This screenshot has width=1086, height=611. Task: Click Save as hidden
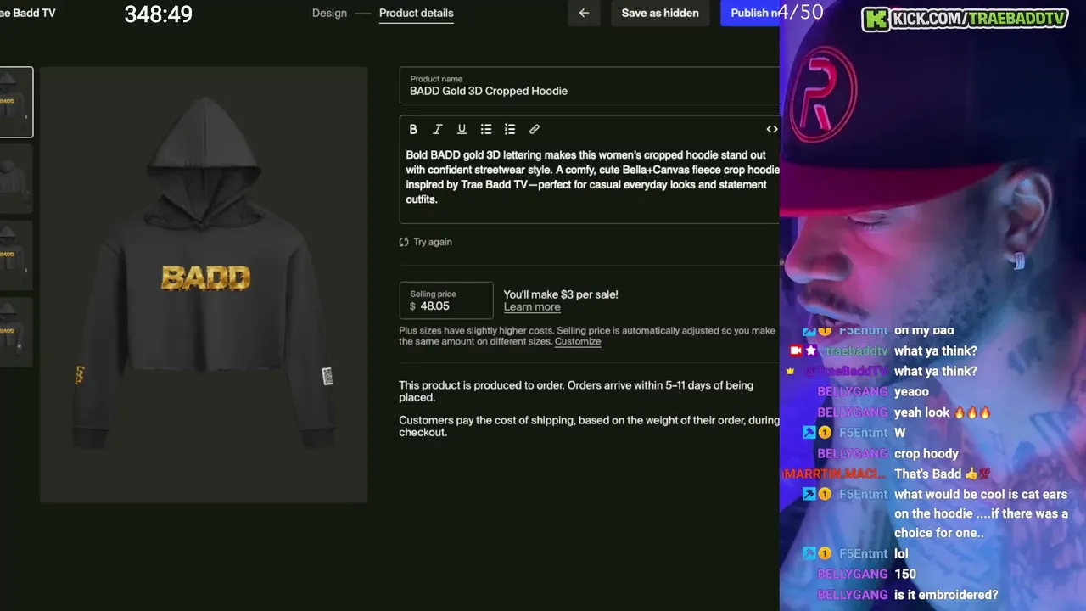pos(660,13)
